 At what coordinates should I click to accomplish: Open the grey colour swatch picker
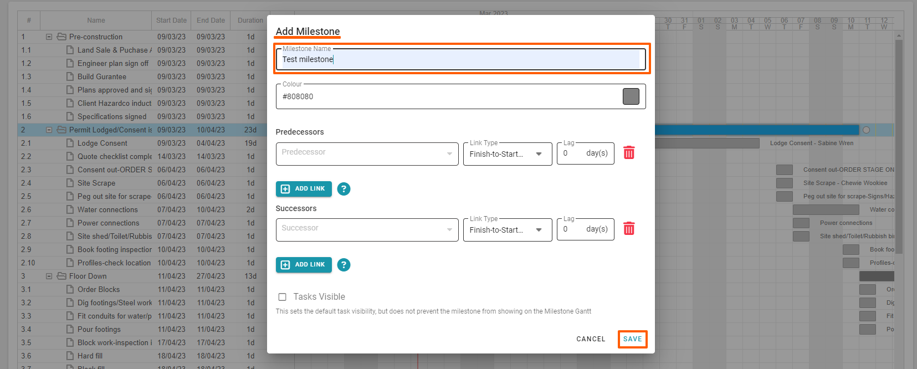(x=631, y=96)
